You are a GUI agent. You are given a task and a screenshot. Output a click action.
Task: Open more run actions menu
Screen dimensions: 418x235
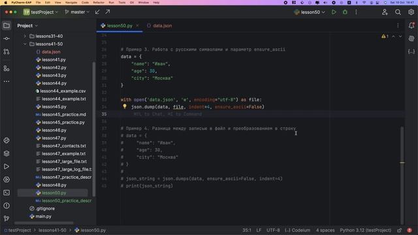point(356,12)
